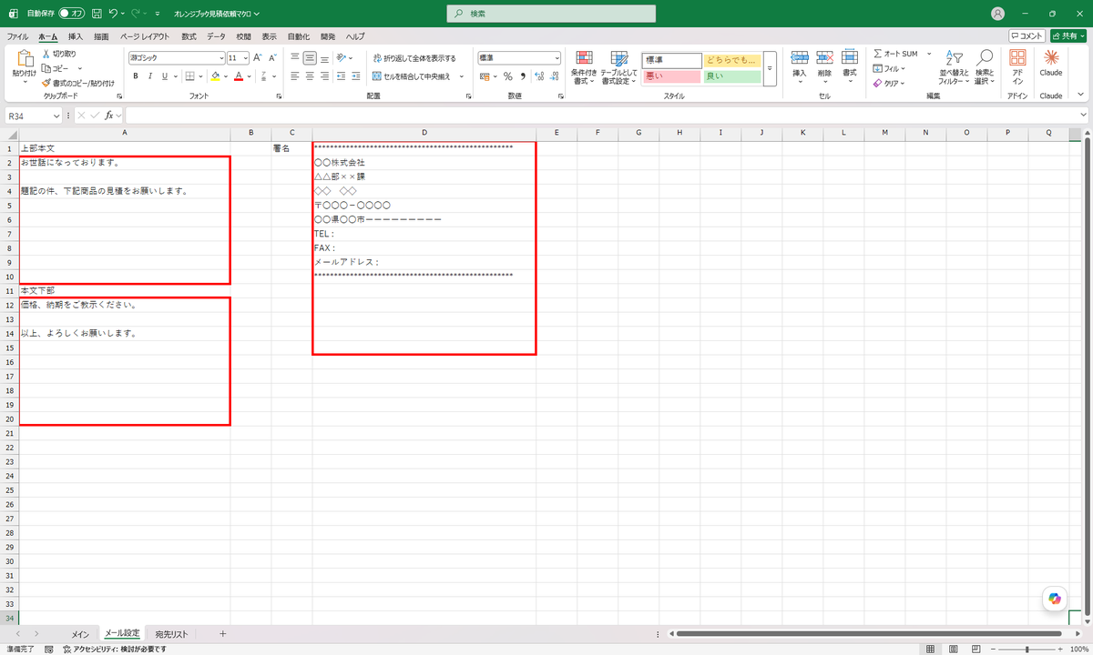Add a new sheet with plus button
Screen dimensions: 1093x655
tap(222, 633)
